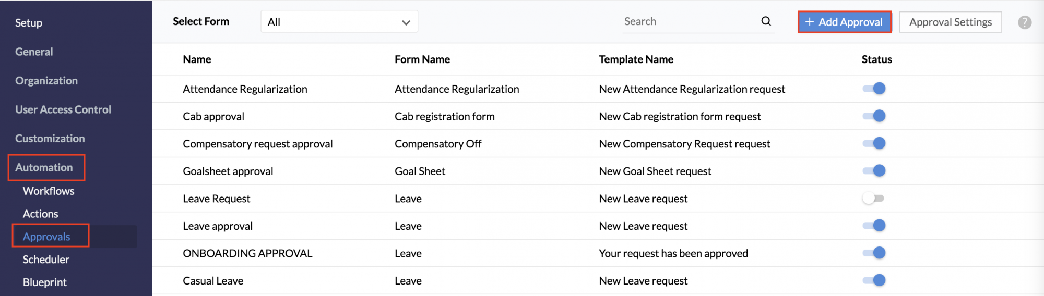The image size is (1044, 296).
Task: Collapse the Automation sidebar section
Action: coord(44,167)
